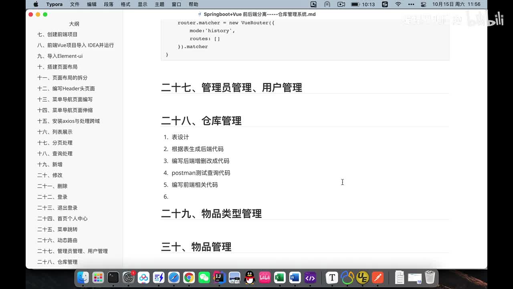The height and width of the screenshot is (289, 513).
Task: Select outline entry 十、搭建页面布局
Action: tap(57, 67)
